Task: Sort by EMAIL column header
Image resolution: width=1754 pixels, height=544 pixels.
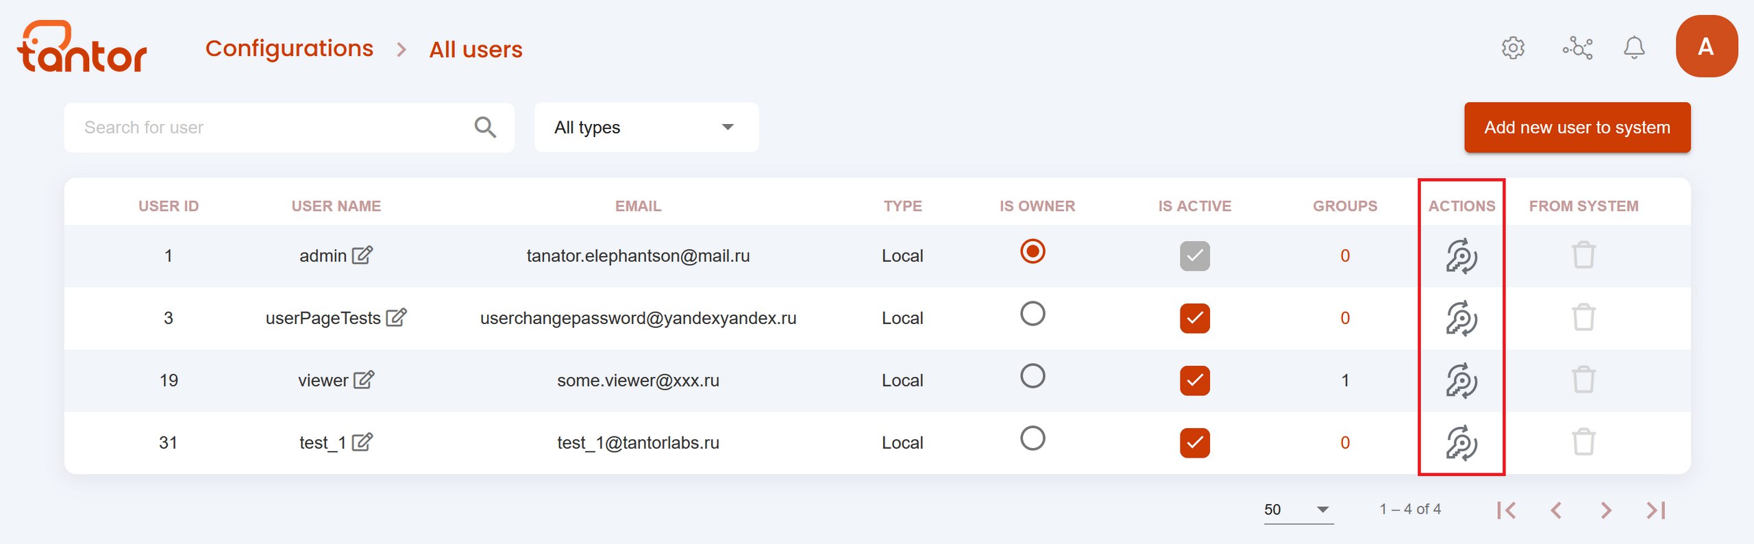Action: pyautogui.click(x=638, y=206)
